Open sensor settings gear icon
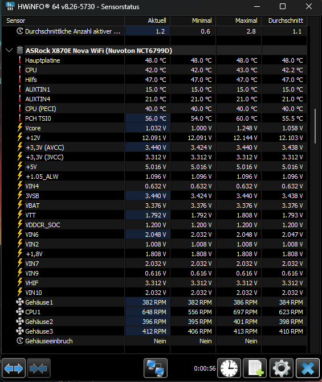322x382 pixels. 282,368
